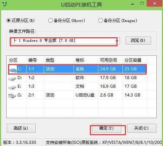Minimize the PE装机工具 window
The width and height of the screenshot is (163, 146).
[133, 4]
